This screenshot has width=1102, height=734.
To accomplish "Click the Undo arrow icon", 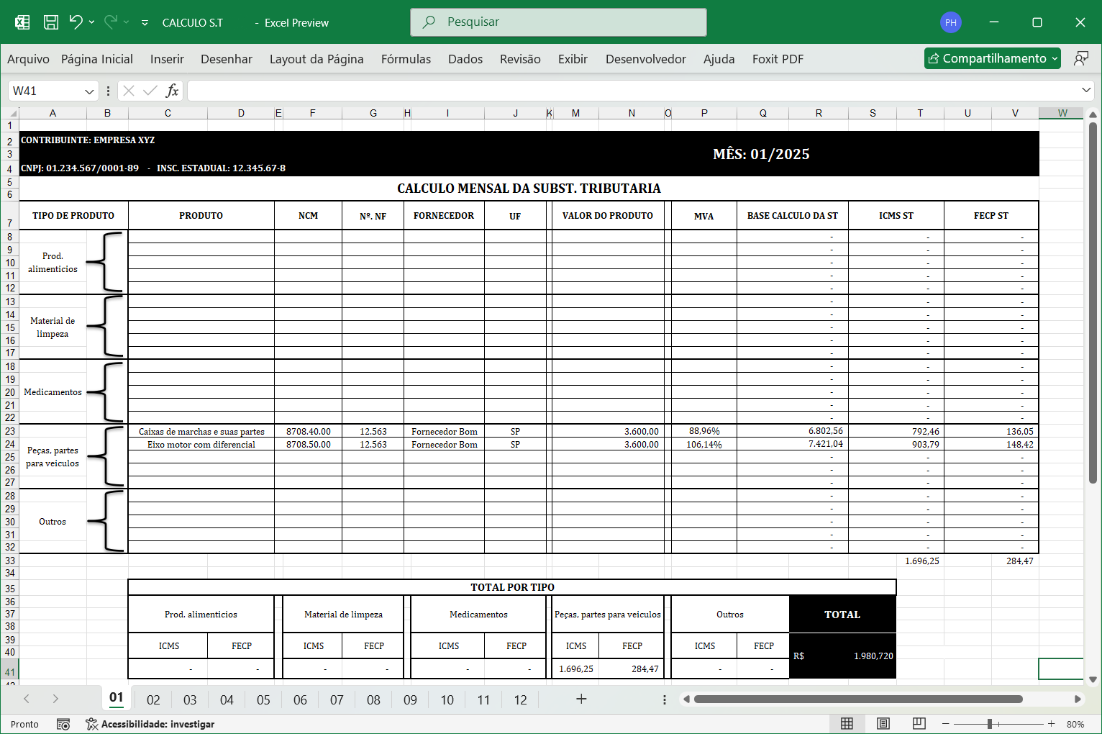I will tap(76, 22).
